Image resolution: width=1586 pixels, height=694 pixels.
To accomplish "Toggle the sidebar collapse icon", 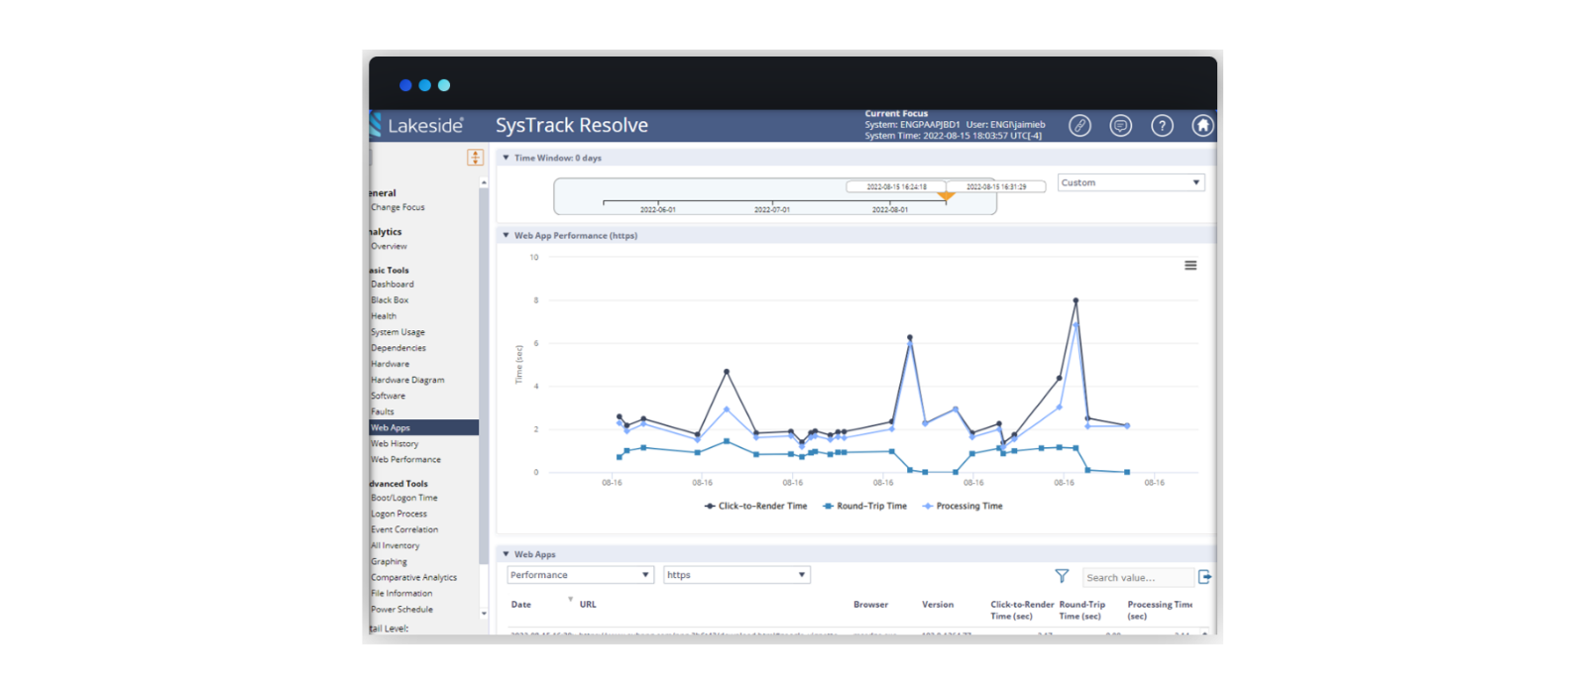I will click(x=475, y=158).
